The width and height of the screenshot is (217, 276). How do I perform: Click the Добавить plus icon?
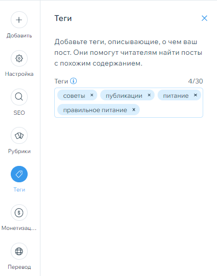pos(19,19)
